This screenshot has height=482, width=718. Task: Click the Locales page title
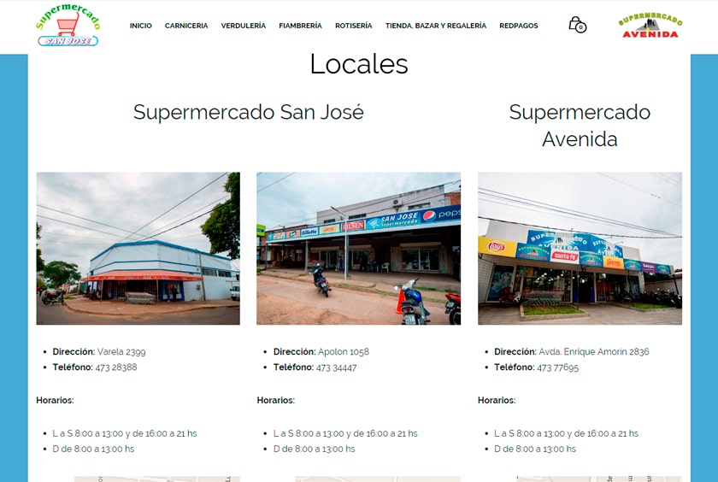pyautogui.click(x=359, y=64)
